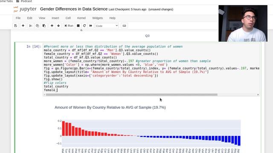Click the horizontal scrollbar of the code cell
The height and width of the screenshot is (153, 273).
(x=132, y=94)
